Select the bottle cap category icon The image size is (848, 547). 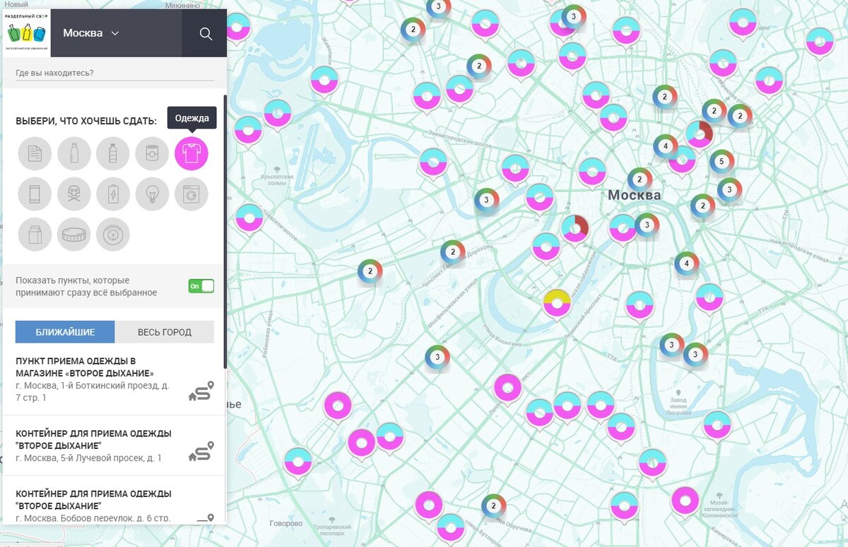click(x=74, y=235)
